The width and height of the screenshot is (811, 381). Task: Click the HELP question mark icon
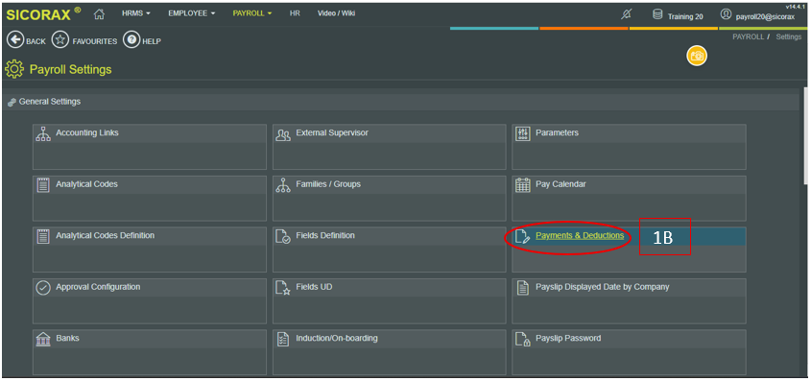pyautogui.click(x=131, y=39)
